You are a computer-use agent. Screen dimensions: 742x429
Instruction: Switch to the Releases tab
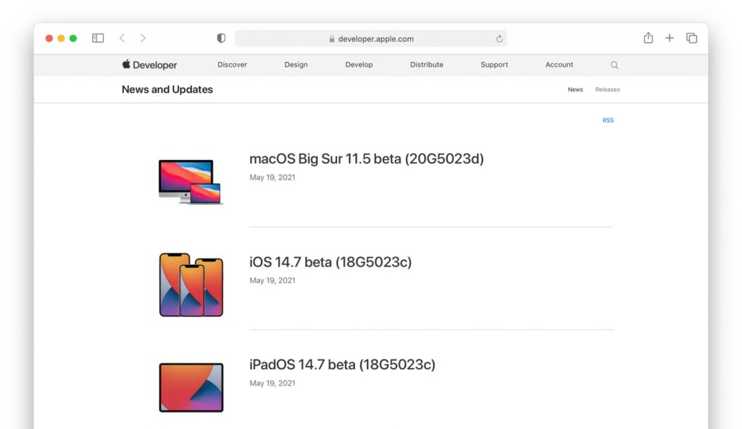607,90
